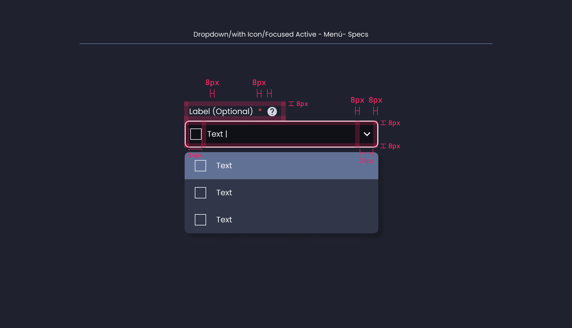Select the last Text menu option
This screenshot has width=572, height=328.
pyautogui.click(x=281, y=220)
